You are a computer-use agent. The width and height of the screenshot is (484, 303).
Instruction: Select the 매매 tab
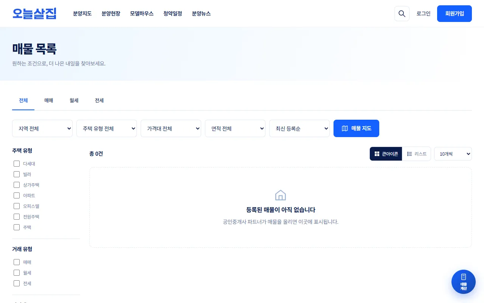point(49,100)
